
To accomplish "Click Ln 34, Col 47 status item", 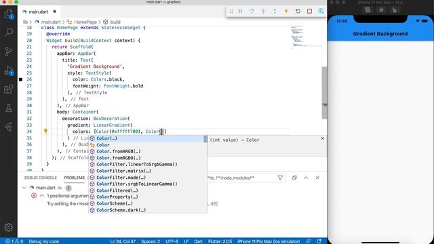I will (x=123, y=241).
